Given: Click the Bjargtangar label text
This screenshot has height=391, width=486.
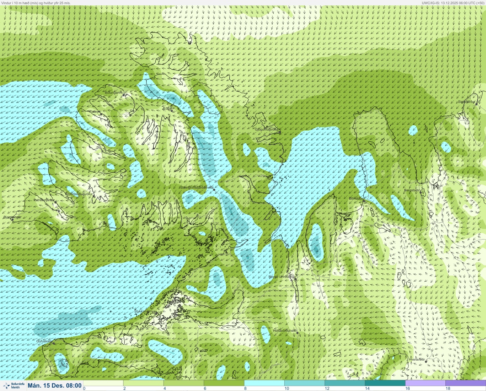Looking at the screenshot, I should tap(13, 217).
